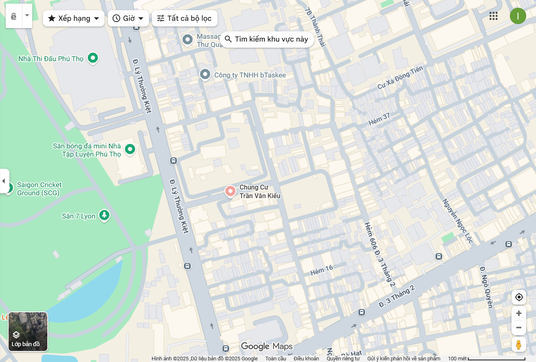
Task: Click the Chung Cư Trần Văn Kiểu pin
Action: pyautogui.click(x=230, y=191)
